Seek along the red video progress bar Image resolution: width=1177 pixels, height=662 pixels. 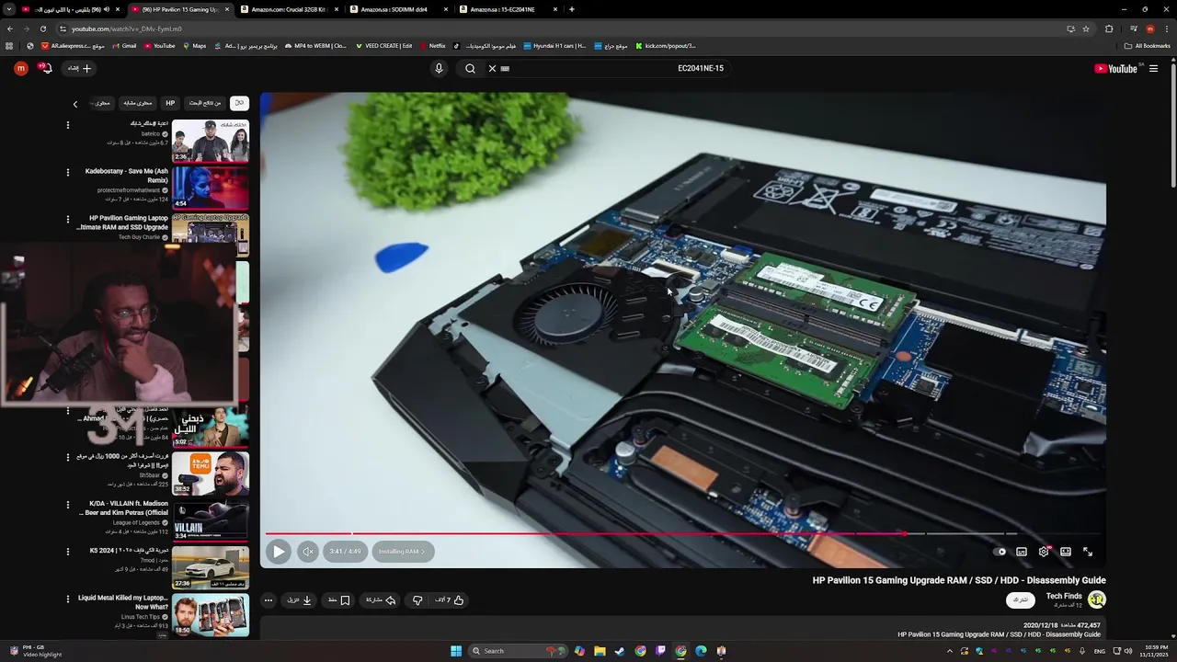pos(682,533)
